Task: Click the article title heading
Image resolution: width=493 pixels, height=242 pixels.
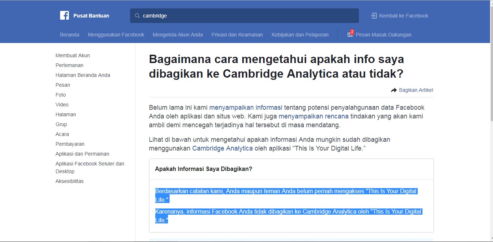Action: coord(277,66)
